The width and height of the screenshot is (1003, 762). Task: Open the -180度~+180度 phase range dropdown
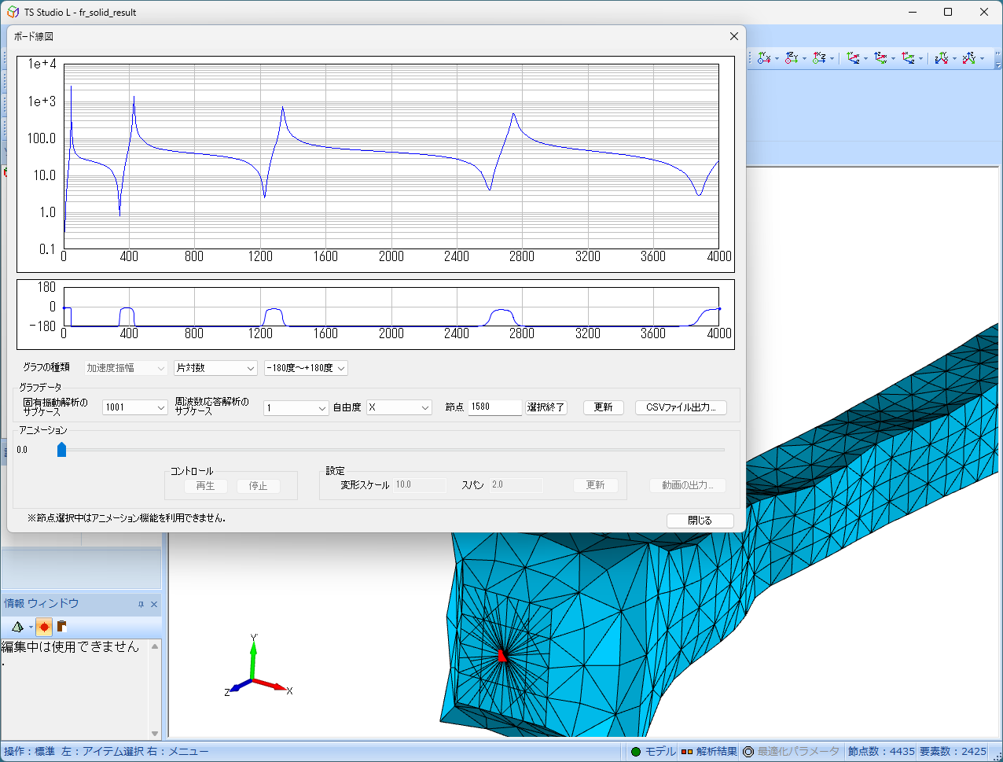pyautogui.click(x=306, y=368)
